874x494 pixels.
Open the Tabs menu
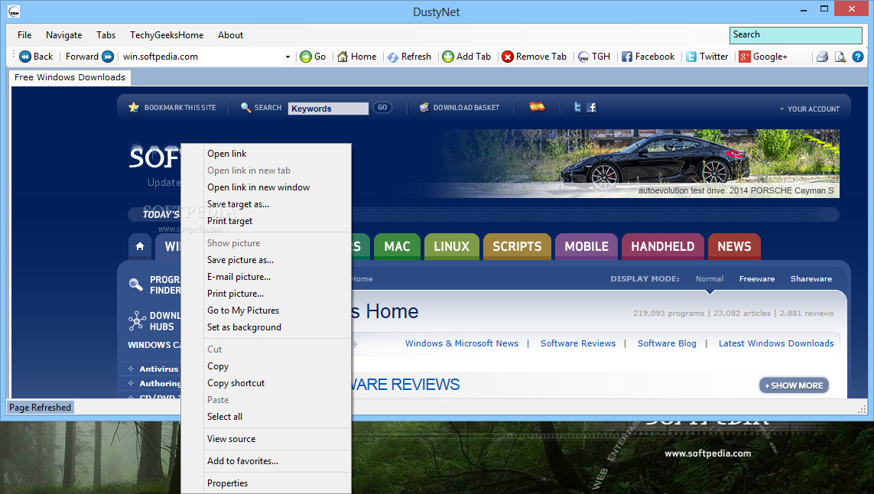coord(106,34)
